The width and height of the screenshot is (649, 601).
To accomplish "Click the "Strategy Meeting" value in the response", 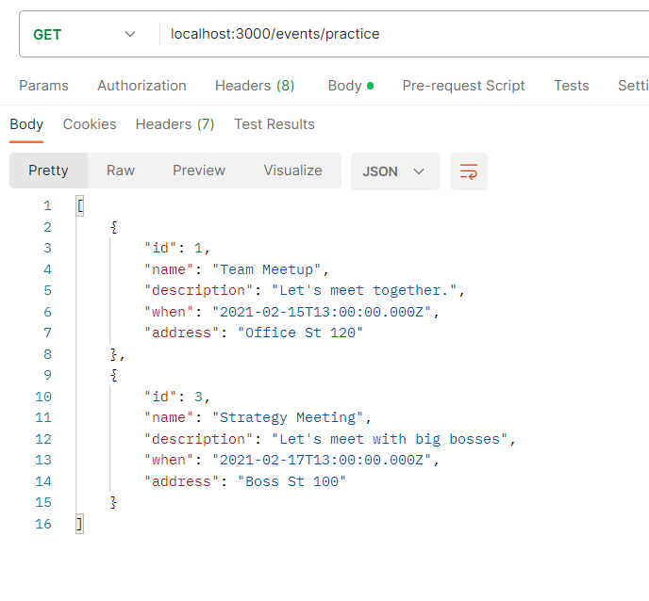I will click(x=291, y=417).
